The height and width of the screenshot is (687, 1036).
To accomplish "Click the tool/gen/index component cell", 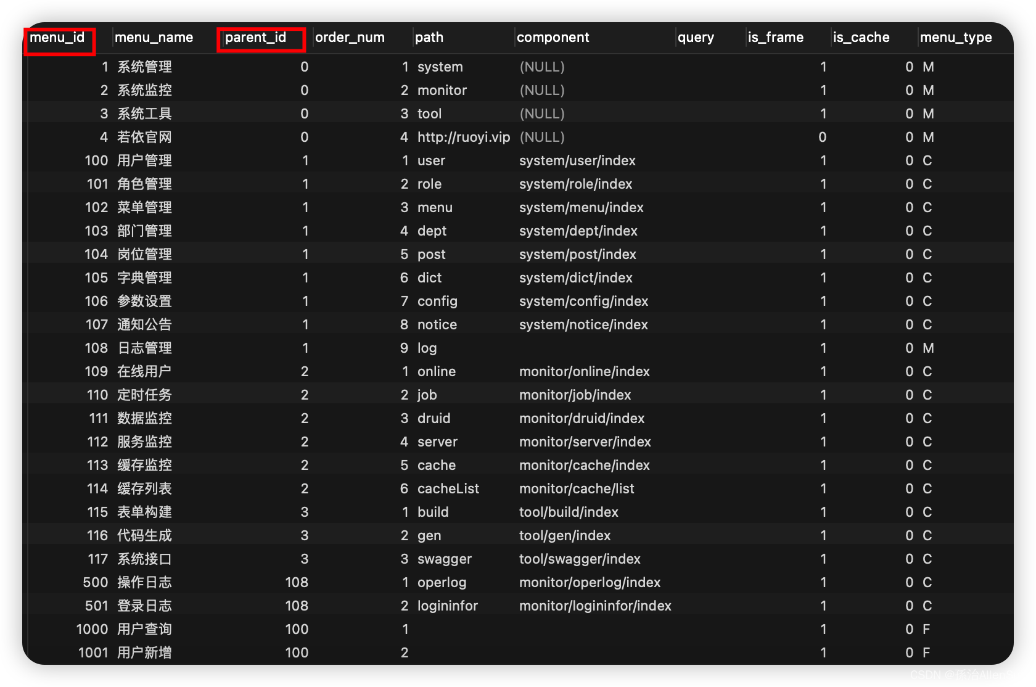I will [565, 535].
